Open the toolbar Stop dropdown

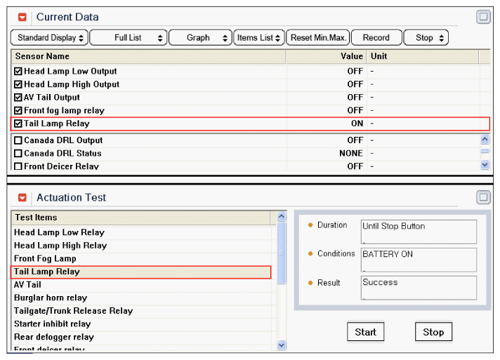click(426, 38)
